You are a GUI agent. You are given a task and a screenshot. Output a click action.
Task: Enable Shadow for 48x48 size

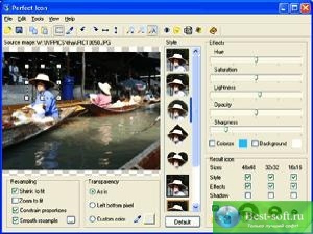coord(248,195)
